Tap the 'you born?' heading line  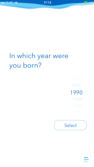[25, 65]
